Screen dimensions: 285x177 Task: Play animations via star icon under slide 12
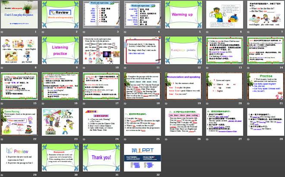[166, 68]
